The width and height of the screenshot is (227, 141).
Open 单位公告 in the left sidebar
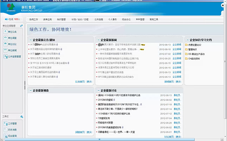tap(6, 32)
